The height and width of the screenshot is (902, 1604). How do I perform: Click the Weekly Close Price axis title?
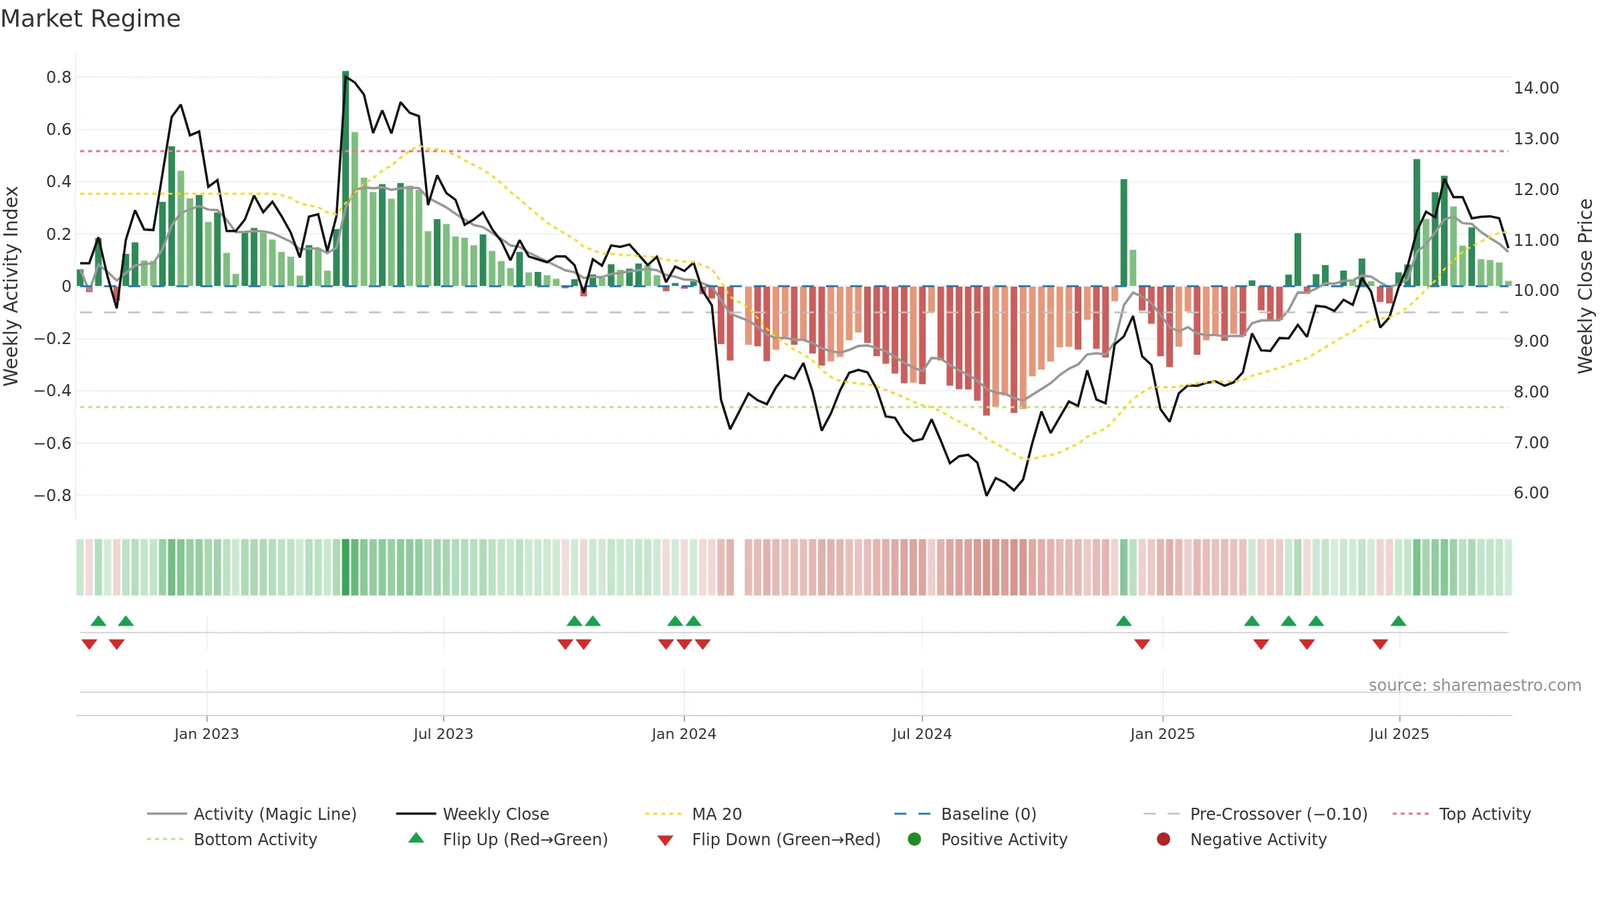(x=1585, y=286)
